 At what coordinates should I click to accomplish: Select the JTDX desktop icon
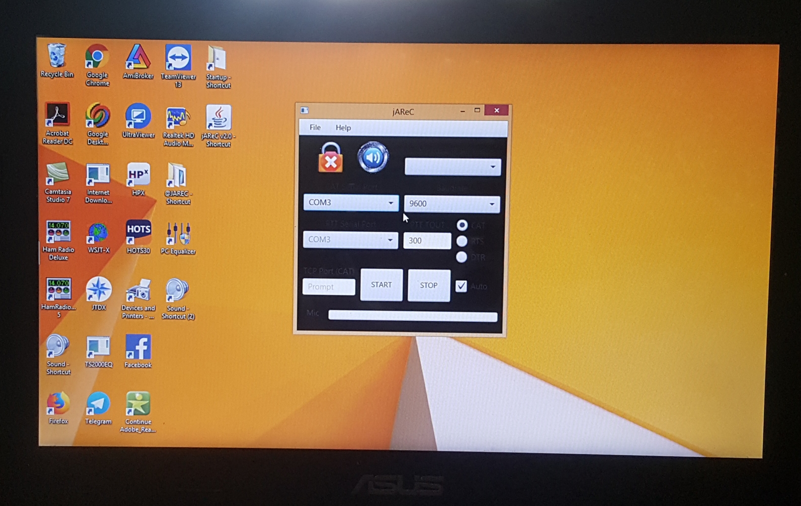[x=98, y=293]
